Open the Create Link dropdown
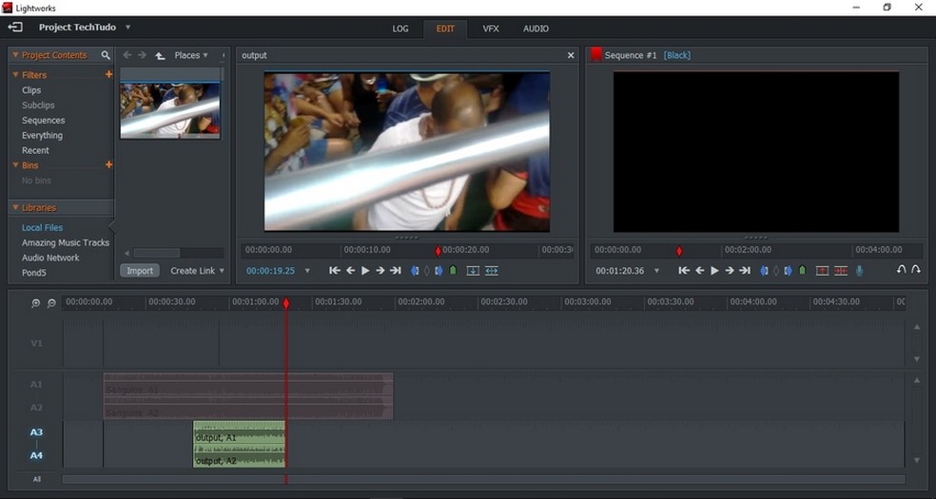 pos(197,271)
